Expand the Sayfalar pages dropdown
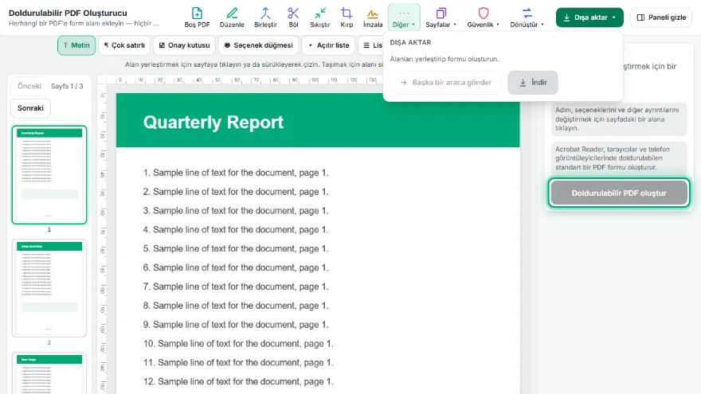This screenshot has height=394, width=701. point(441,18)
